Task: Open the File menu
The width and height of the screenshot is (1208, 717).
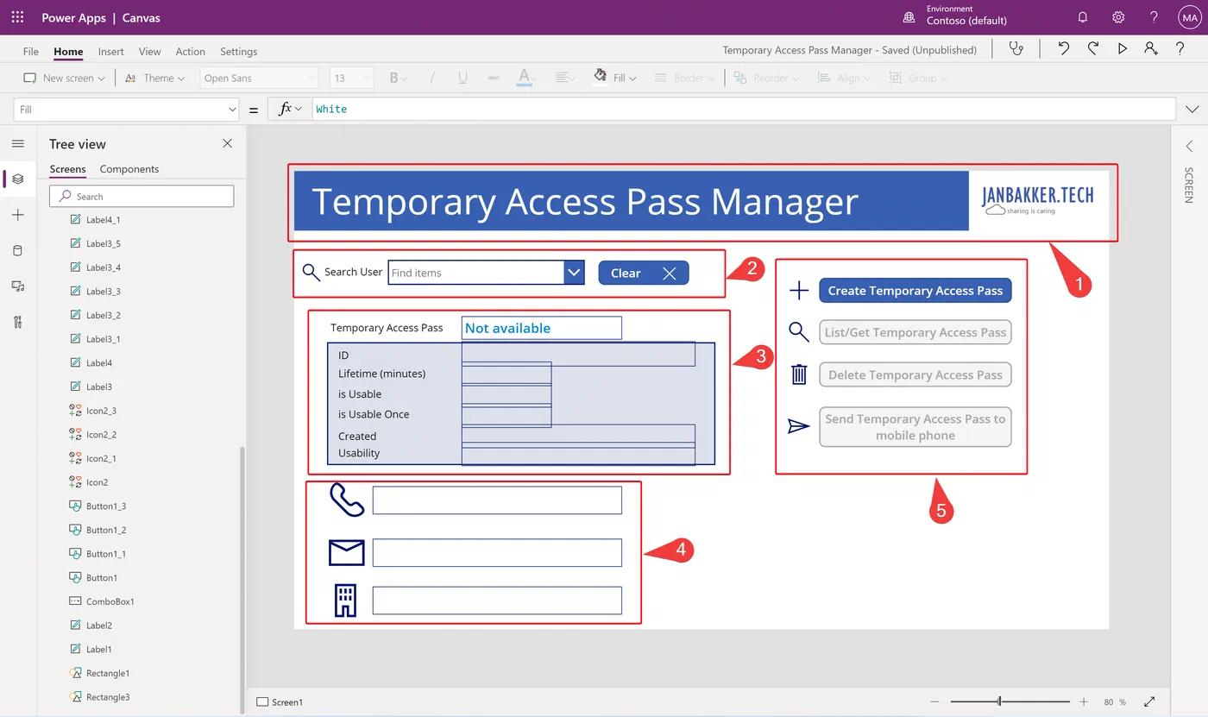Action: pos(31,52)
